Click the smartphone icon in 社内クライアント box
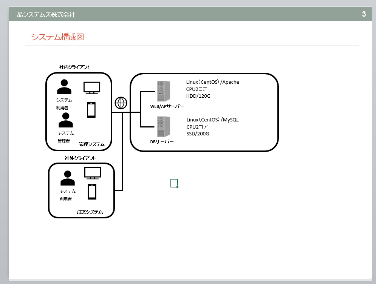Viewport: 376px width, 284px height. click(91, 110)
